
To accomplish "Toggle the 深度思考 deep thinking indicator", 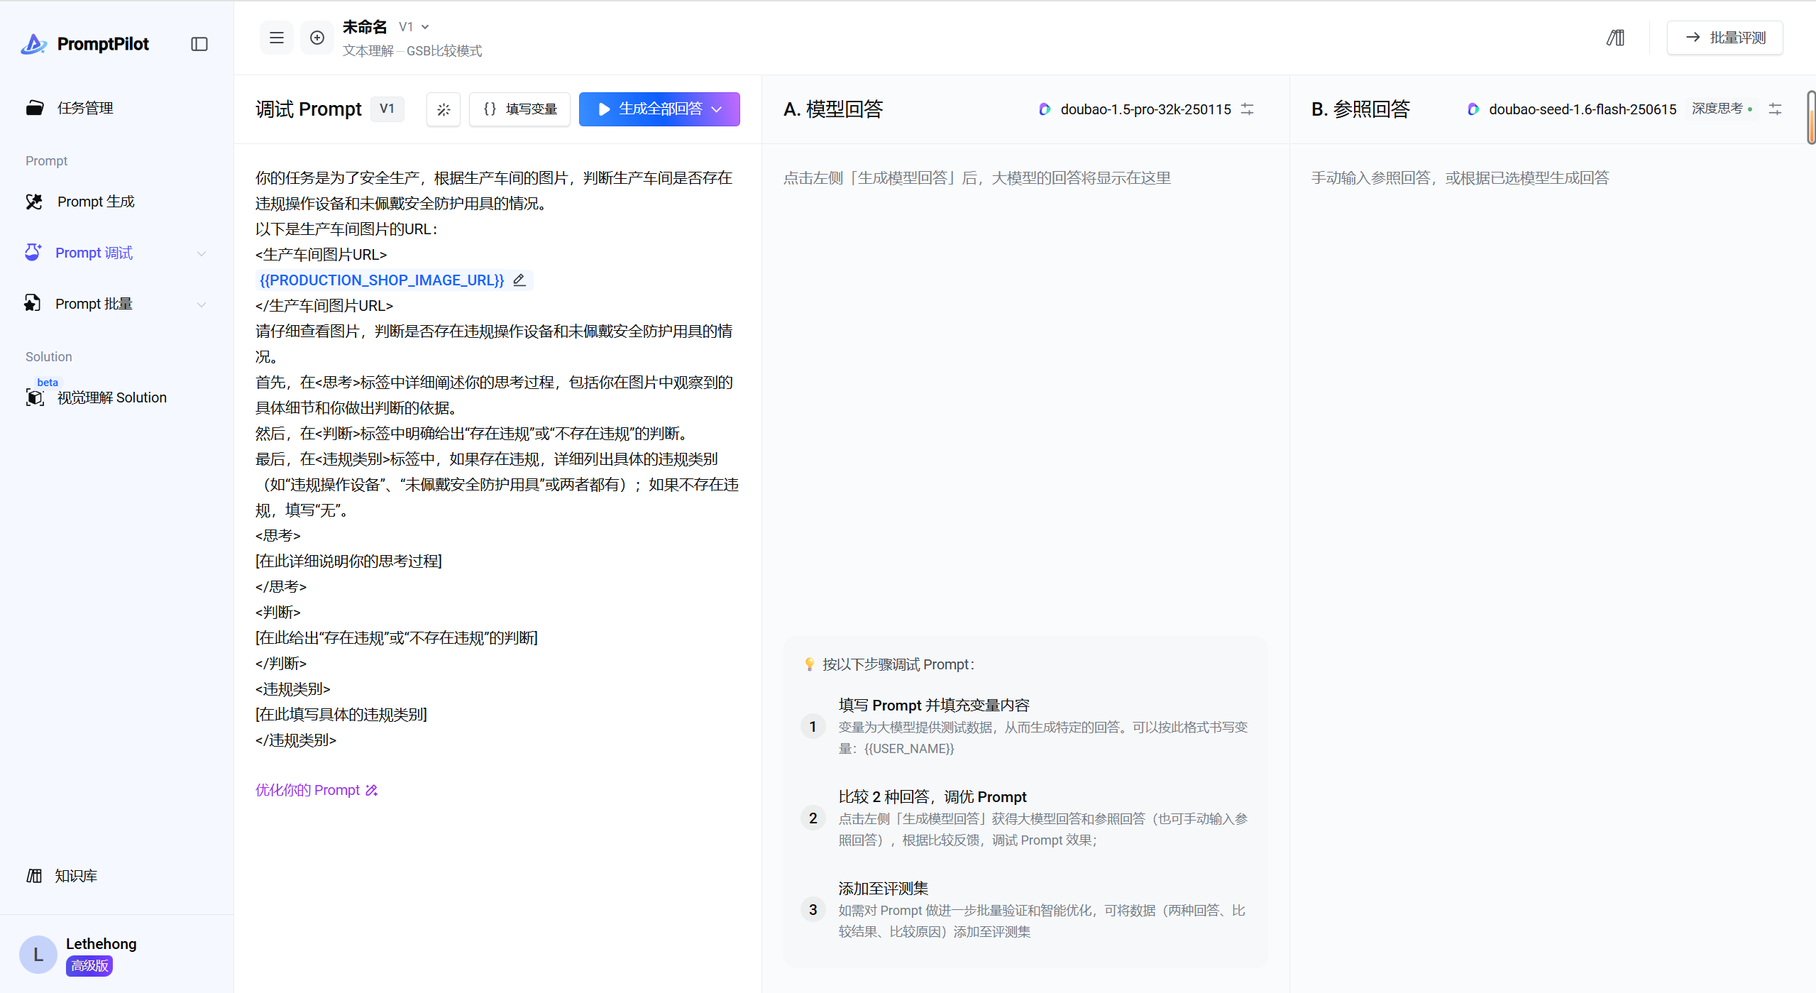I will coord(1722,109).
